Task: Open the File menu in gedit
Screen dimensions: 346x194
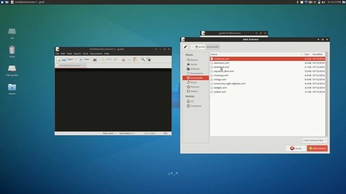Action: pos(57,54)
